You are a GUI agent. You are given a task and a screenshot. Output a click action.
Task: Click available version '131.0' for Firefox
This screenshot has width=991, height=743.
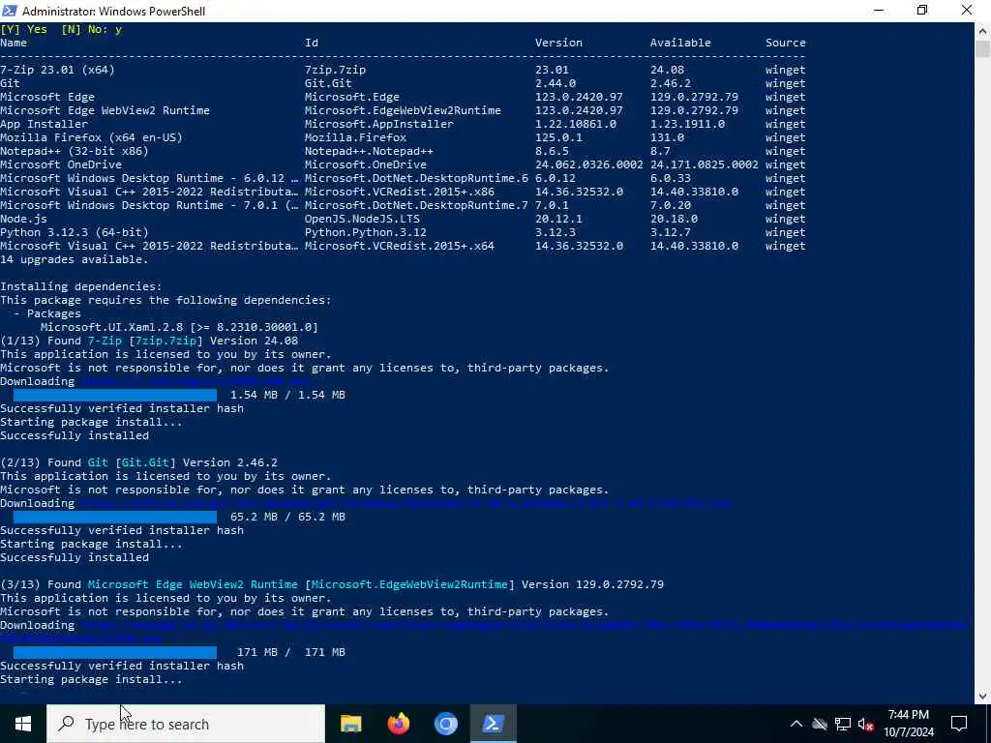click(x=668, y=137)
